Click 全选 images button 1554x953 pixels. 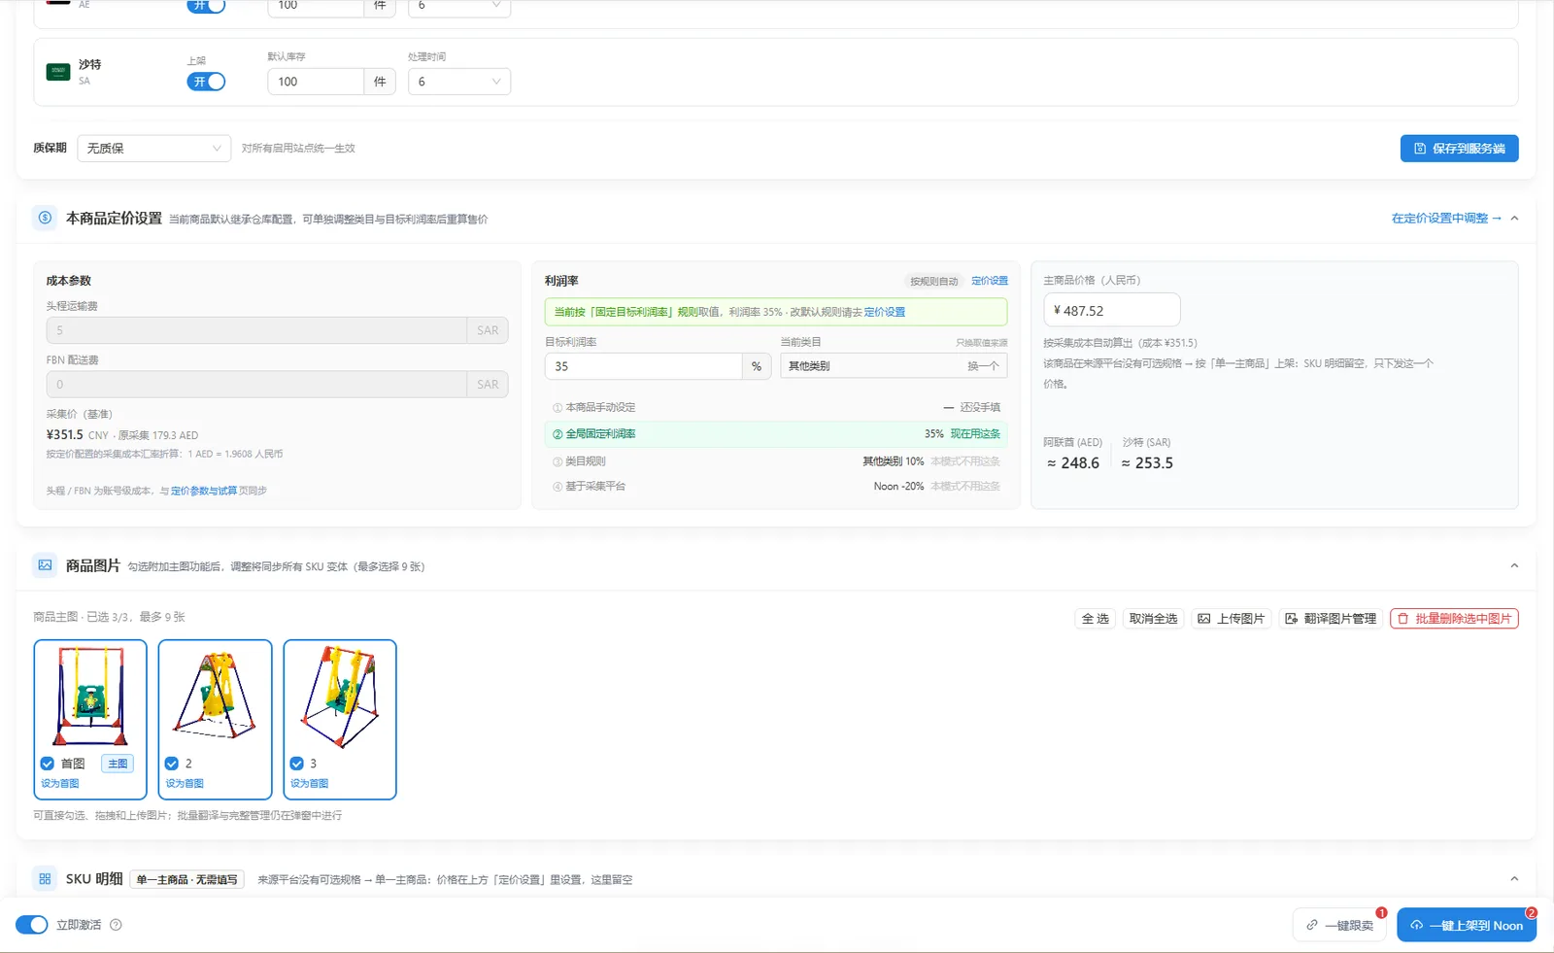pyautogui.click(x=1096, y=619)
